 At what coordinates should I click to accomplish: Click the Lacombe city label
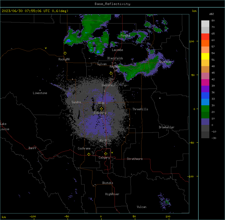pos(117,50)
